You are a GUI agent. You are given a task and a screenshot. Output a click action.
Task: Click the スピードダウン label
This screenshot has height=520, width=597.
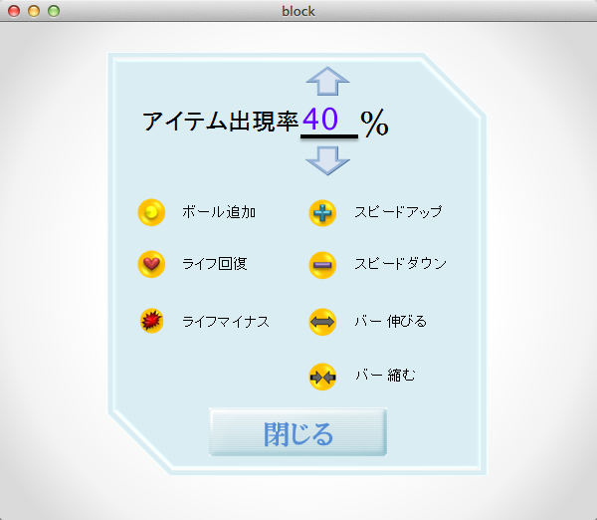click(400, 264)
